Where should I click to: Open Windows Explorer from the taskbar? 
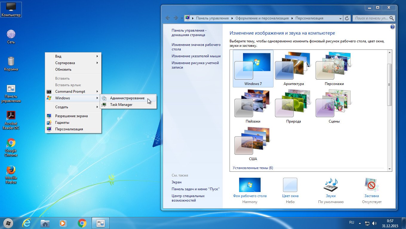point(45,223)
